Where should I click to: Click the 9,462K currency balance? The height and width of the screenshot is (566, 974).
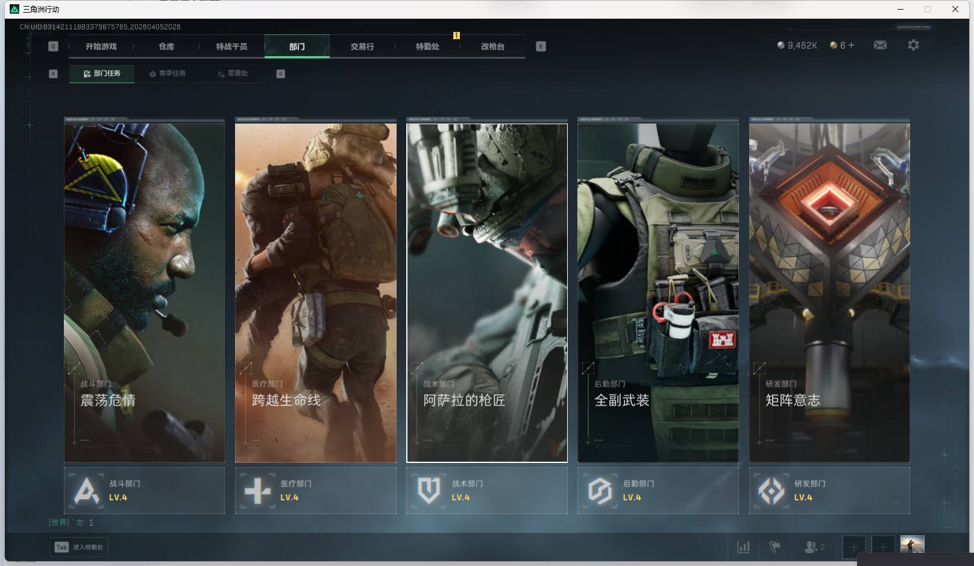click(802, 45)
